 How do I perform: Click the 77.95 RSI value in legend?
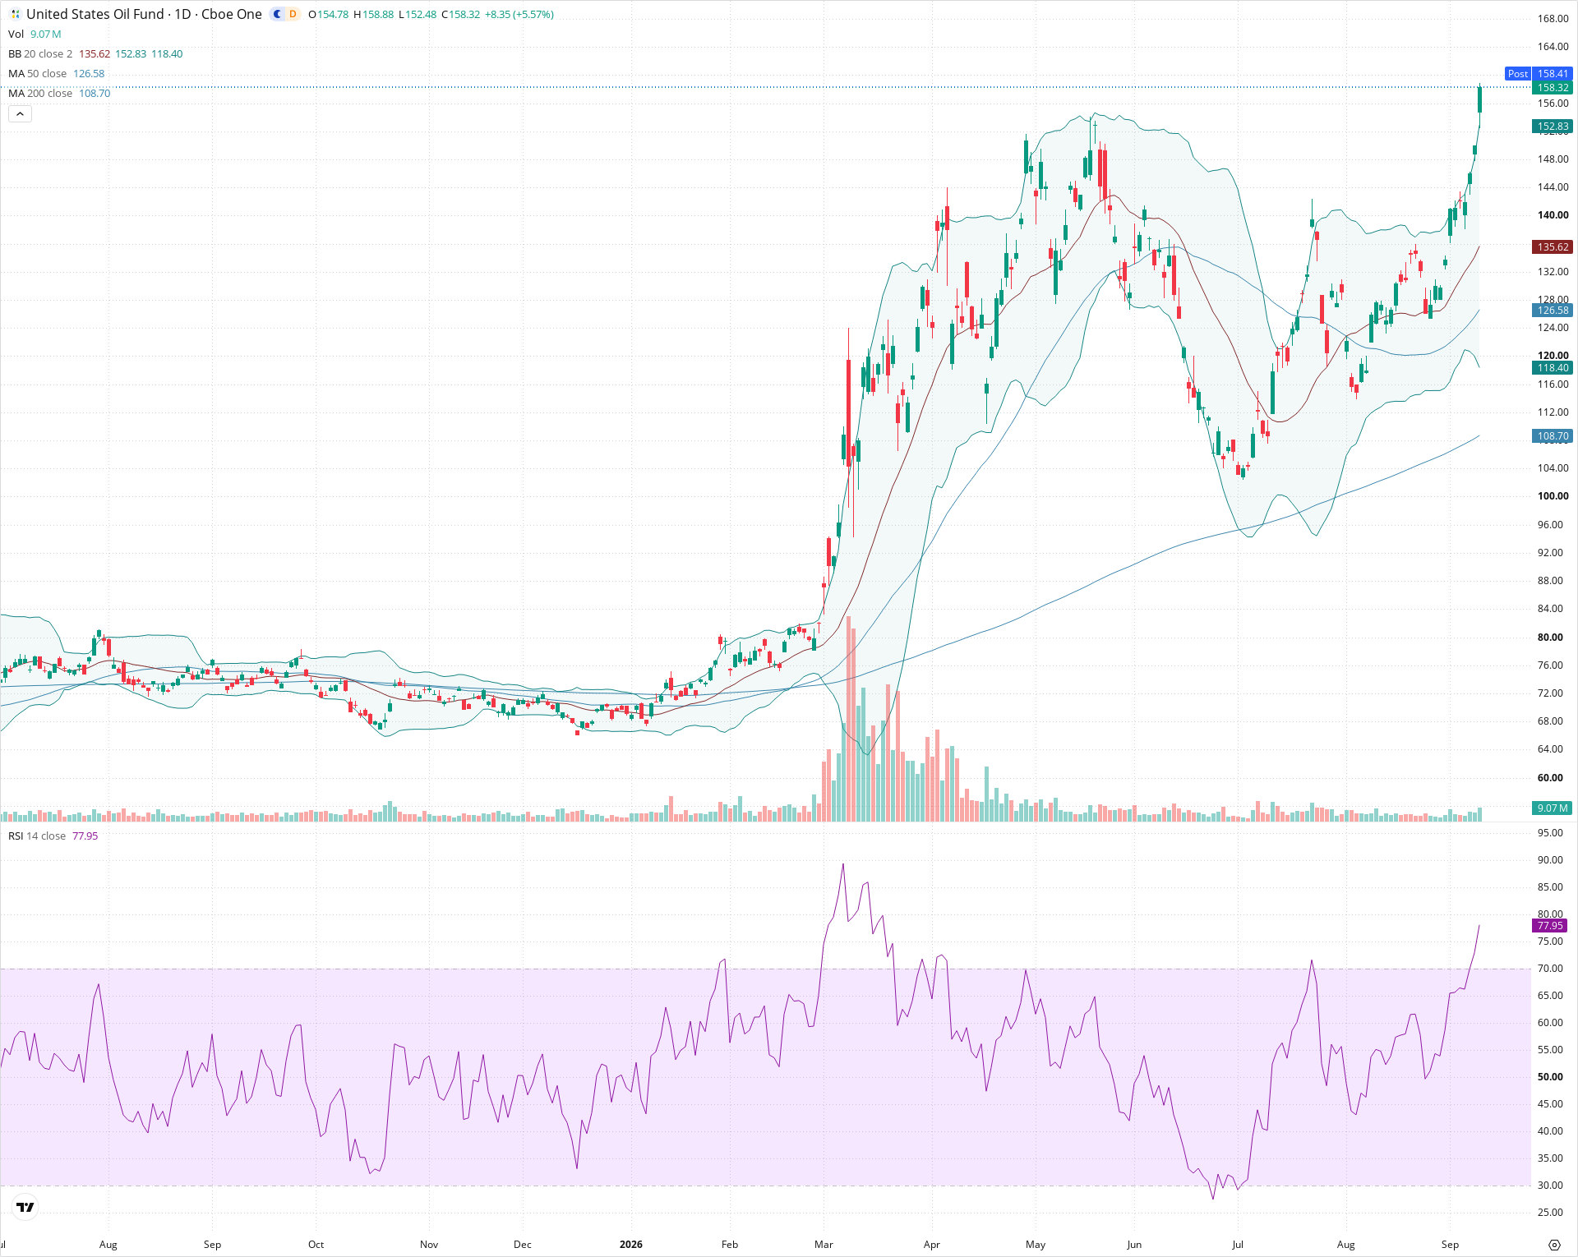(85, 836)
